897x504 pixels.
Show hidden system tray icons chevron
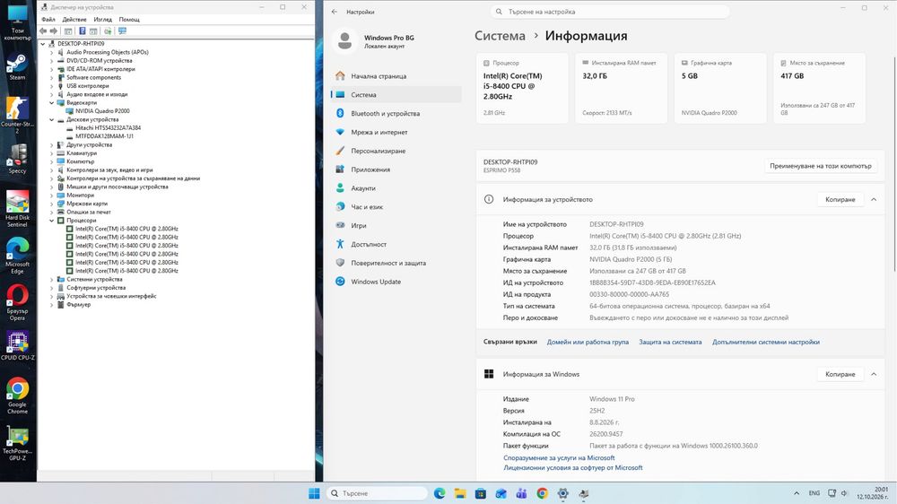pyautogui.click(x=797, y=493)
